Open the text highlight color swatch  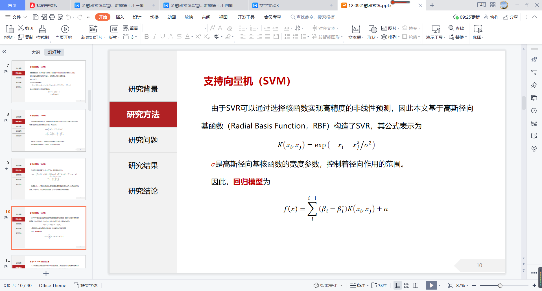228,36
